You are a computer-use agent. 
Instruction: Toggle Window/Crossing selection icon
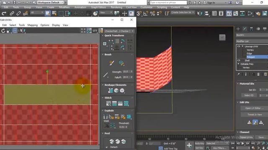coord(68,13)
